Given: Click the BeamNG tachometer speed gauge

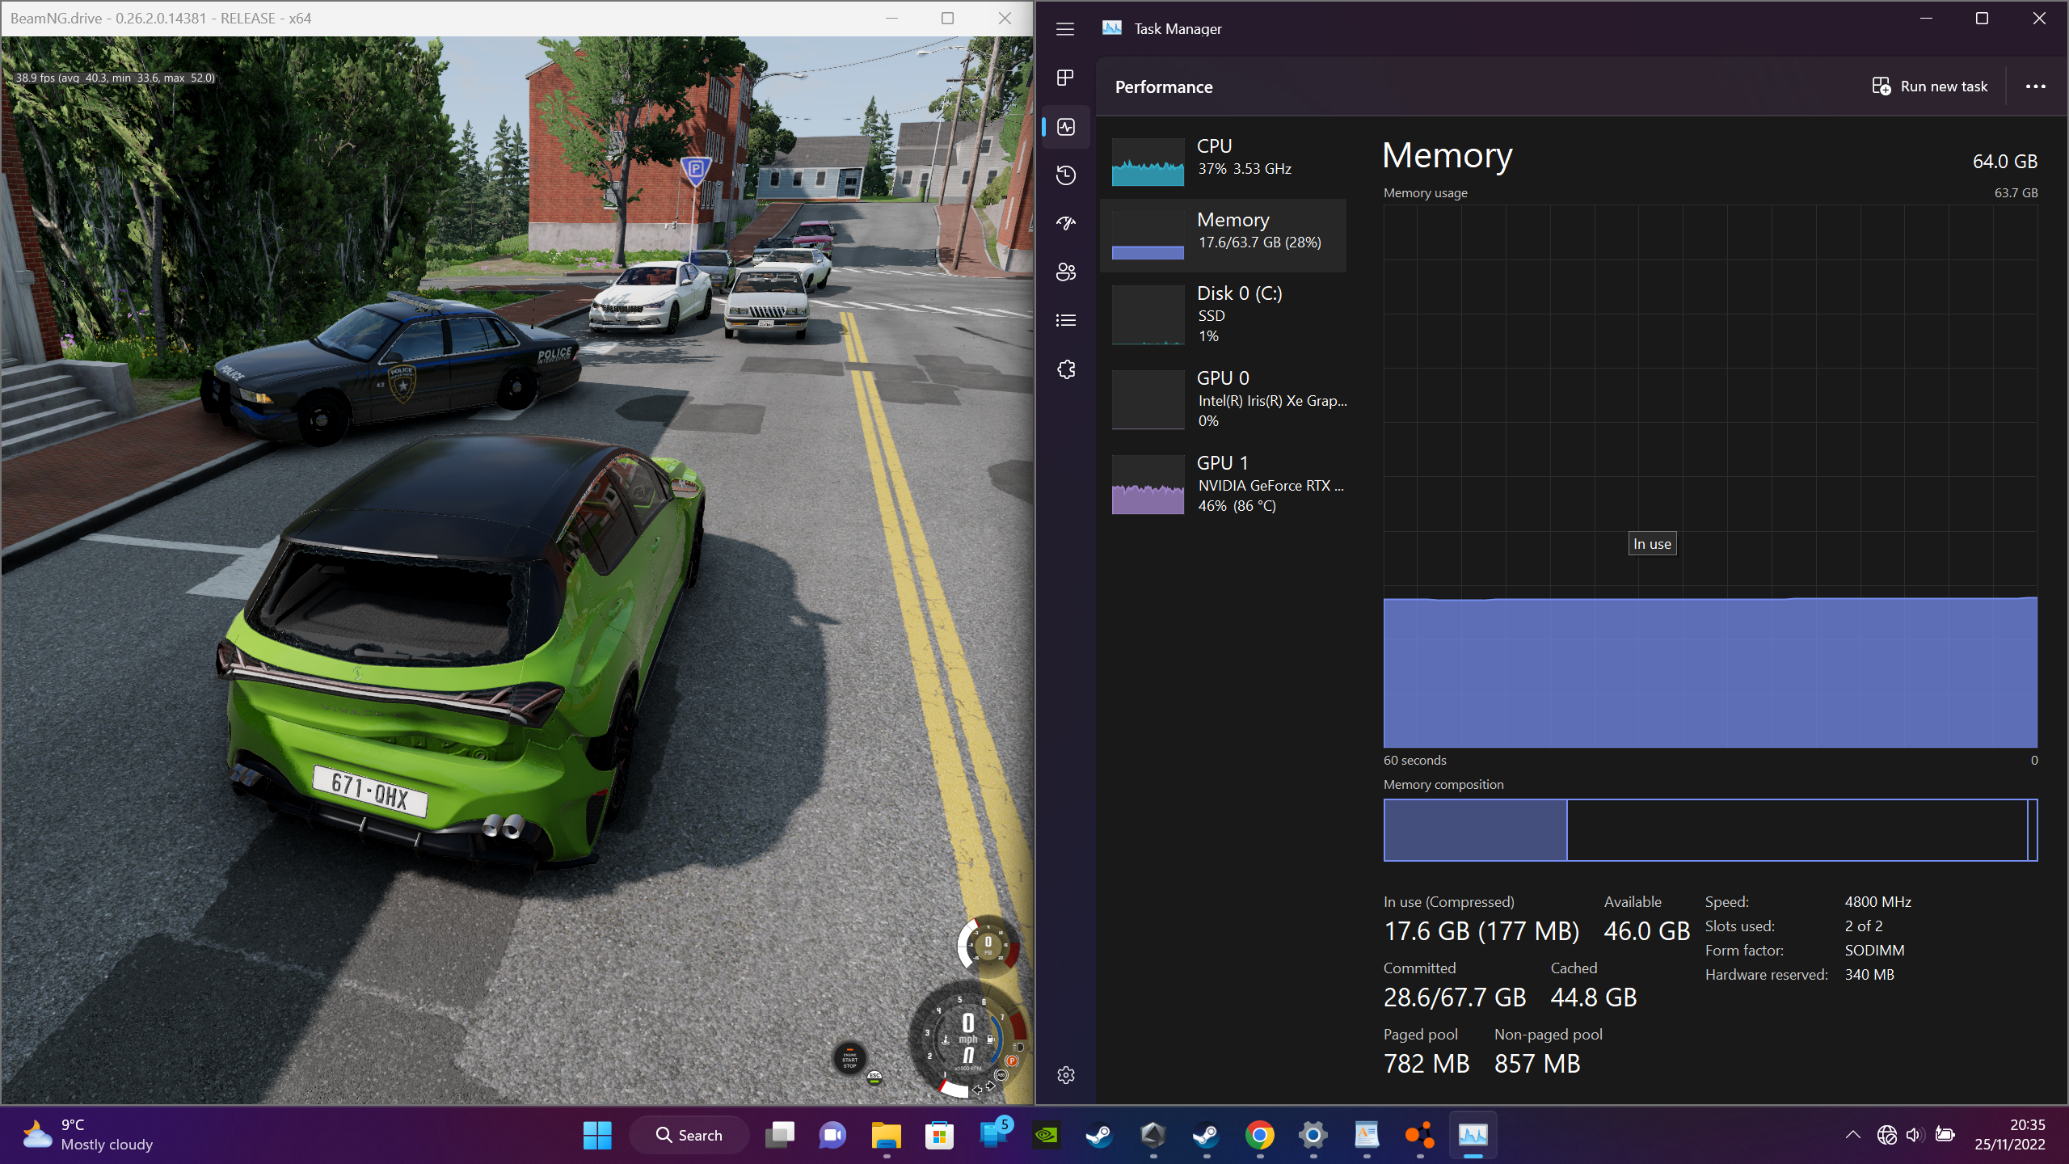Looking at the screenshot, I should tap(967, 1040).
